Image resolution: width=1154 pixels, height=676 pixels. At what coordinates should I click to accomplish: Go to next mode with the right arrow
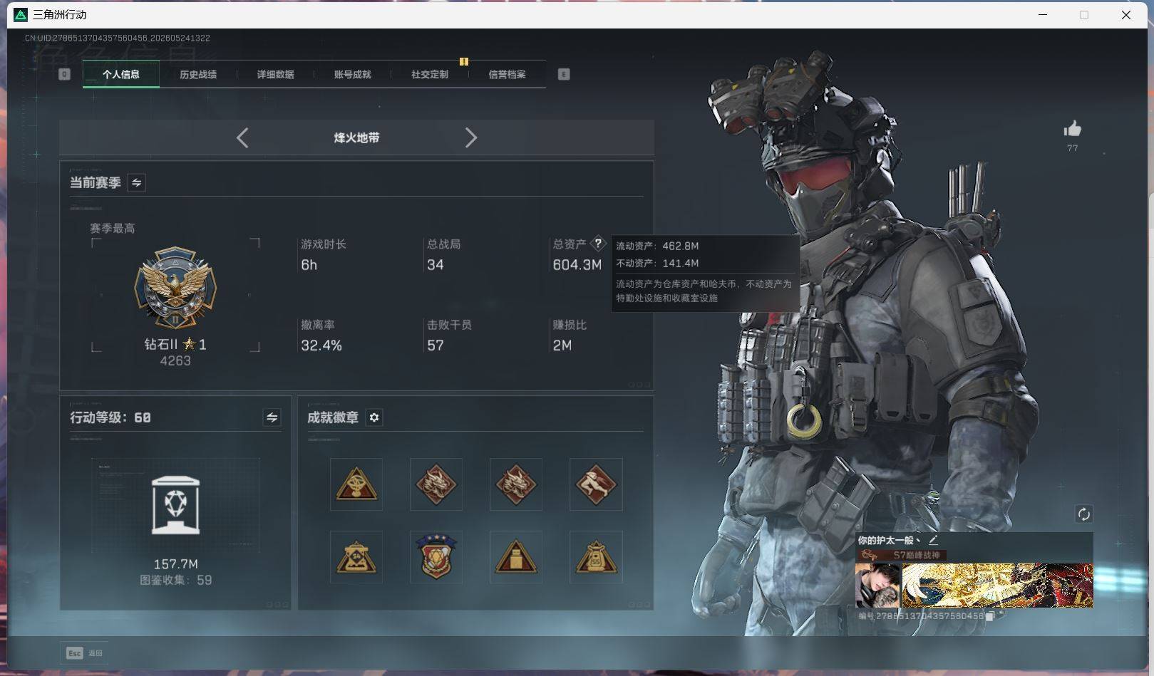click(x=470, y=137)
